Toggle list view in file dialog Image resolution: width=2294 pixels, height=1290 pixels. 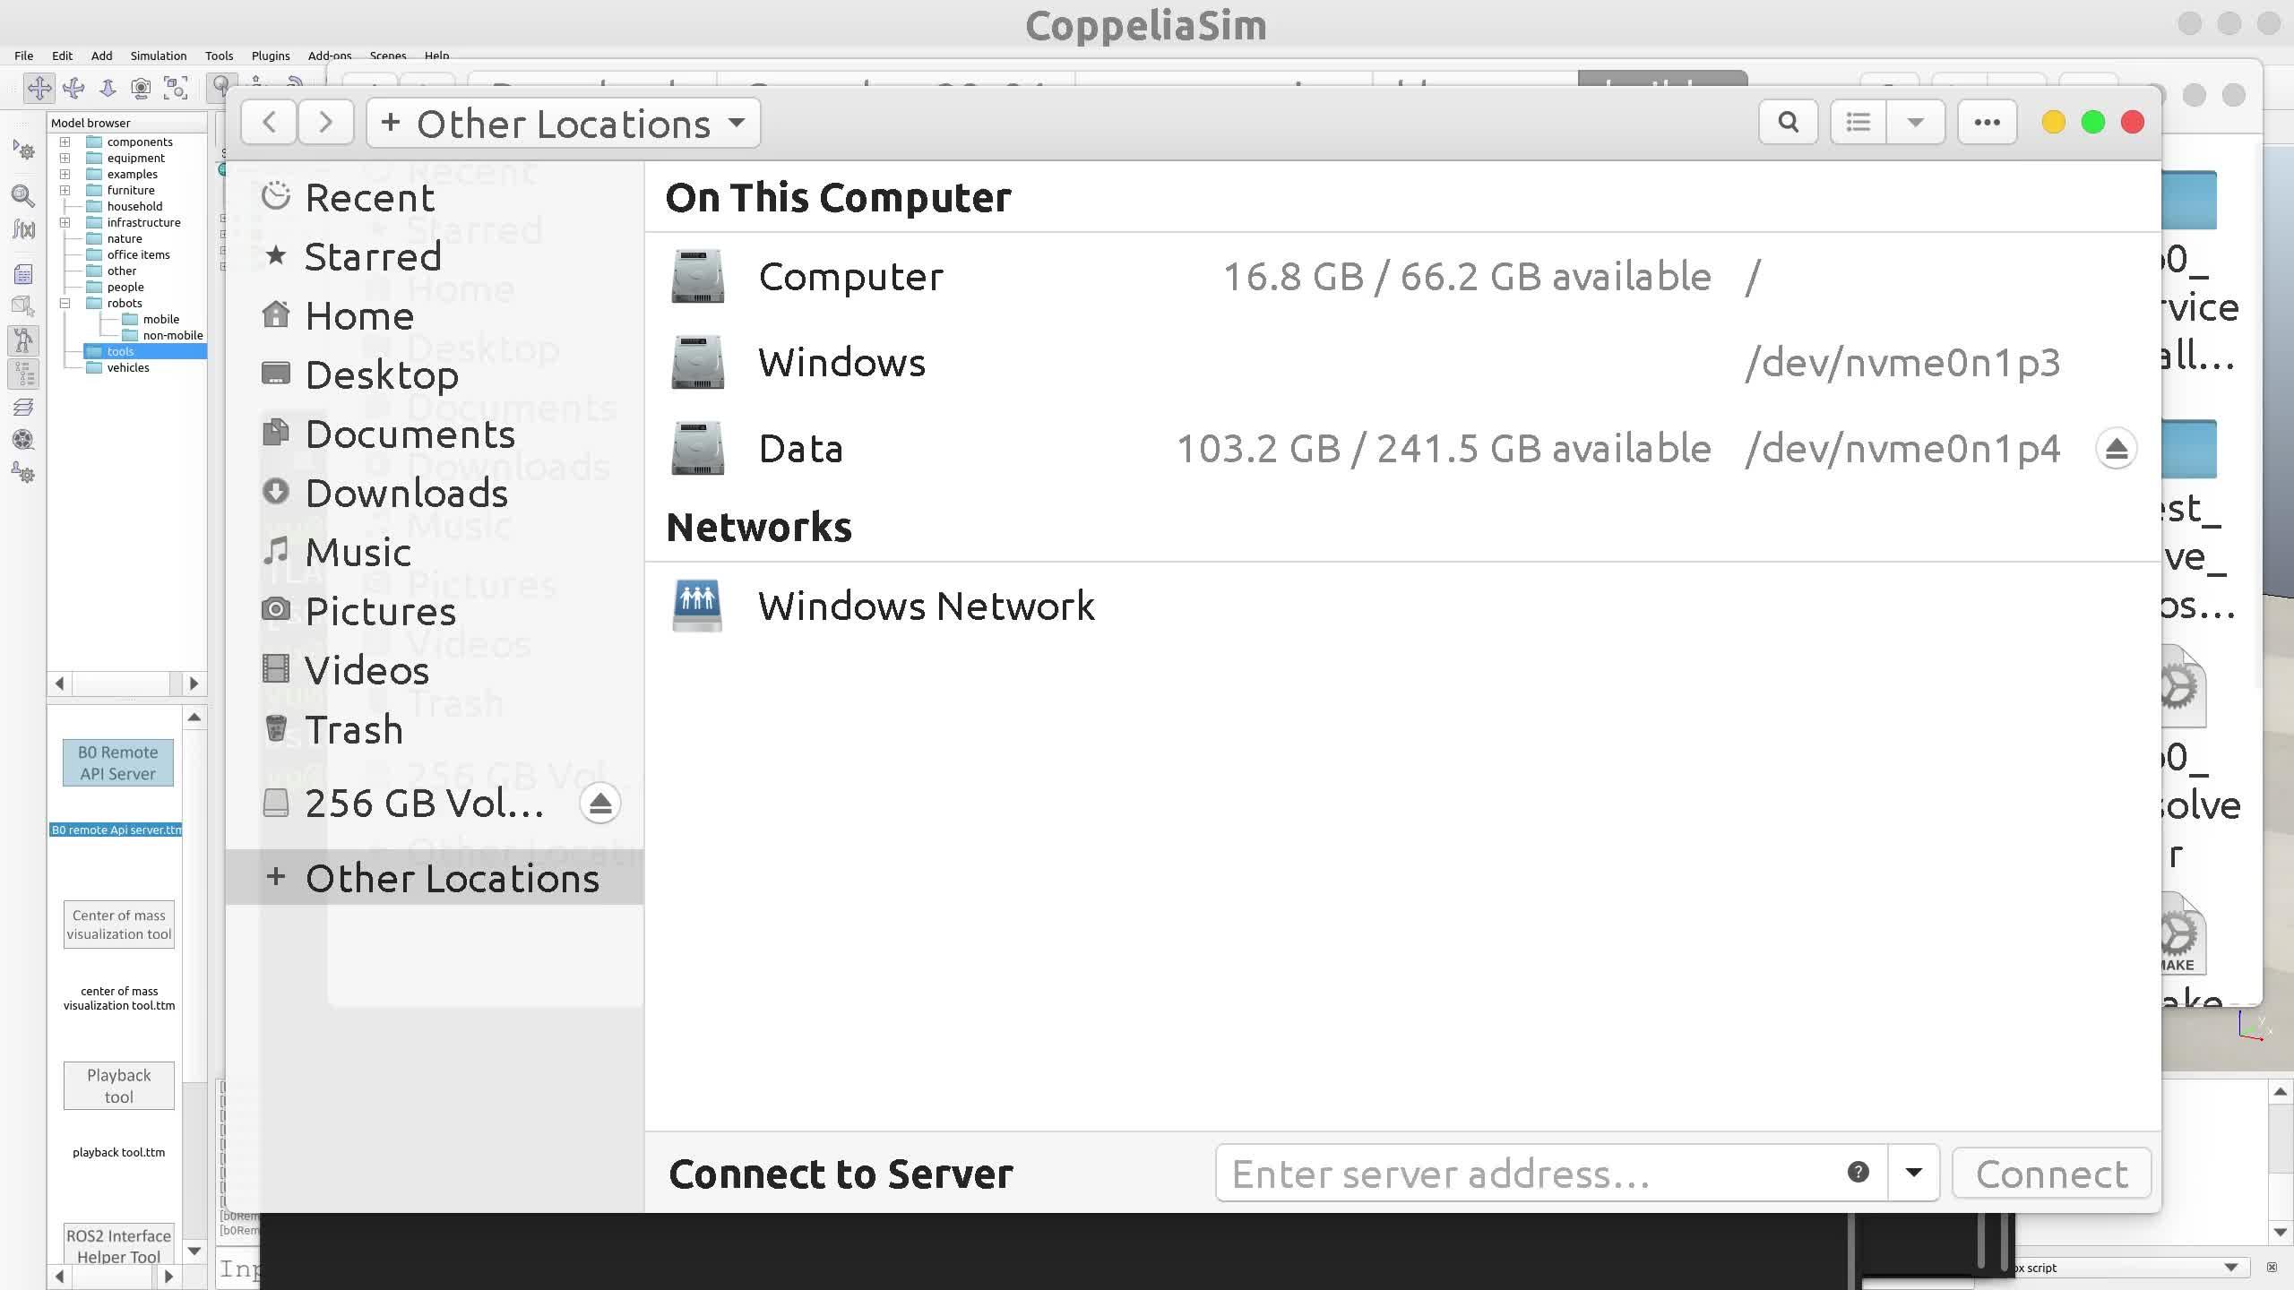click(1858, 122)
